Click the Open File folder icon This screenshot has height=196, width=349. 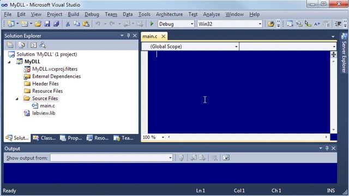38,24
